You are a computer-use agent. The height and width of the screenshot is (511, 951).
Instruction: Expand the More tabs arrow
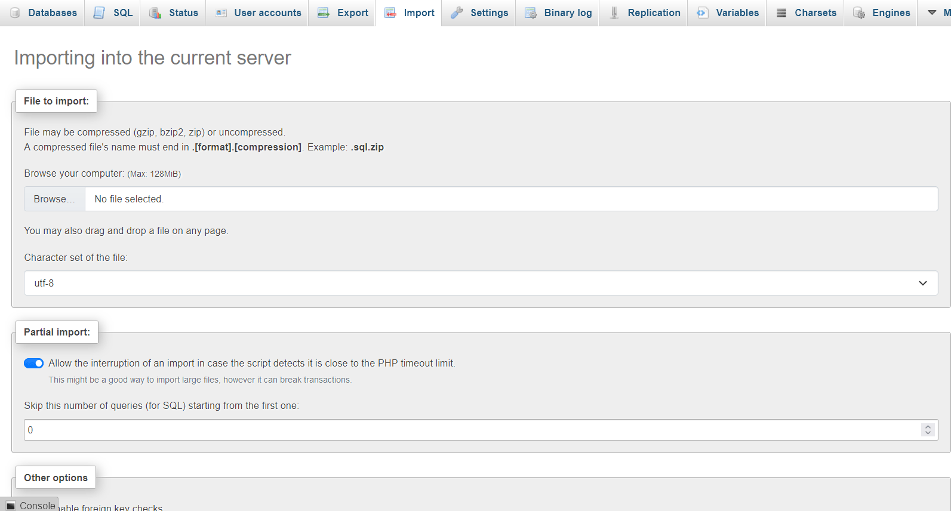pos(932,13)
